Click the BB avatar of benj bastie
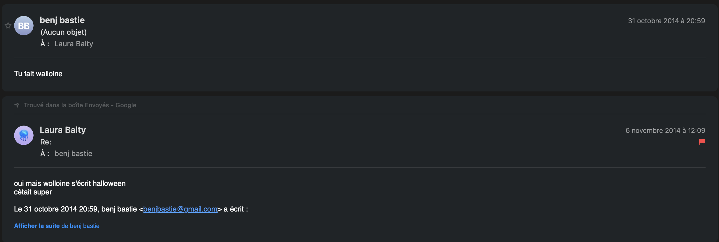 pyautogui.click(x=24, y=26)
